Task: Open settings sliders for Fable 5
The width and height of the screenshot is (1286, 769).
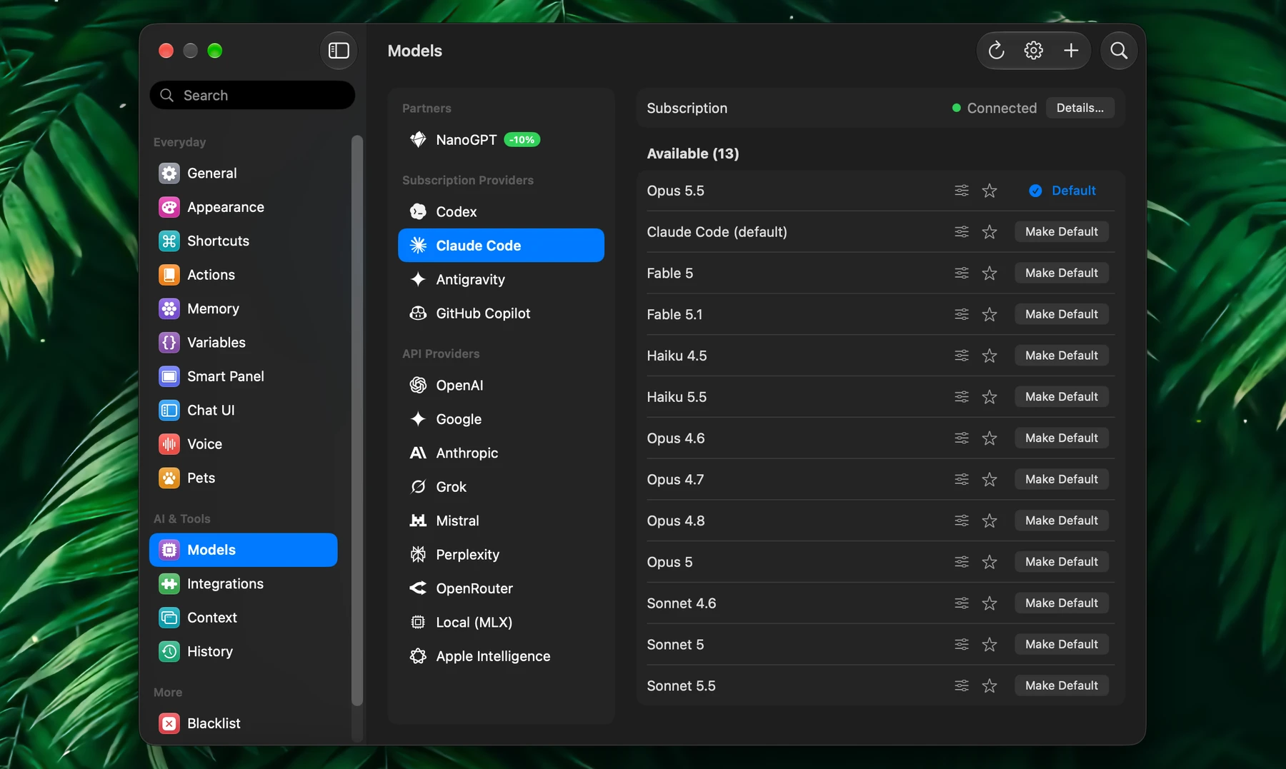Action: pos(962,273)
